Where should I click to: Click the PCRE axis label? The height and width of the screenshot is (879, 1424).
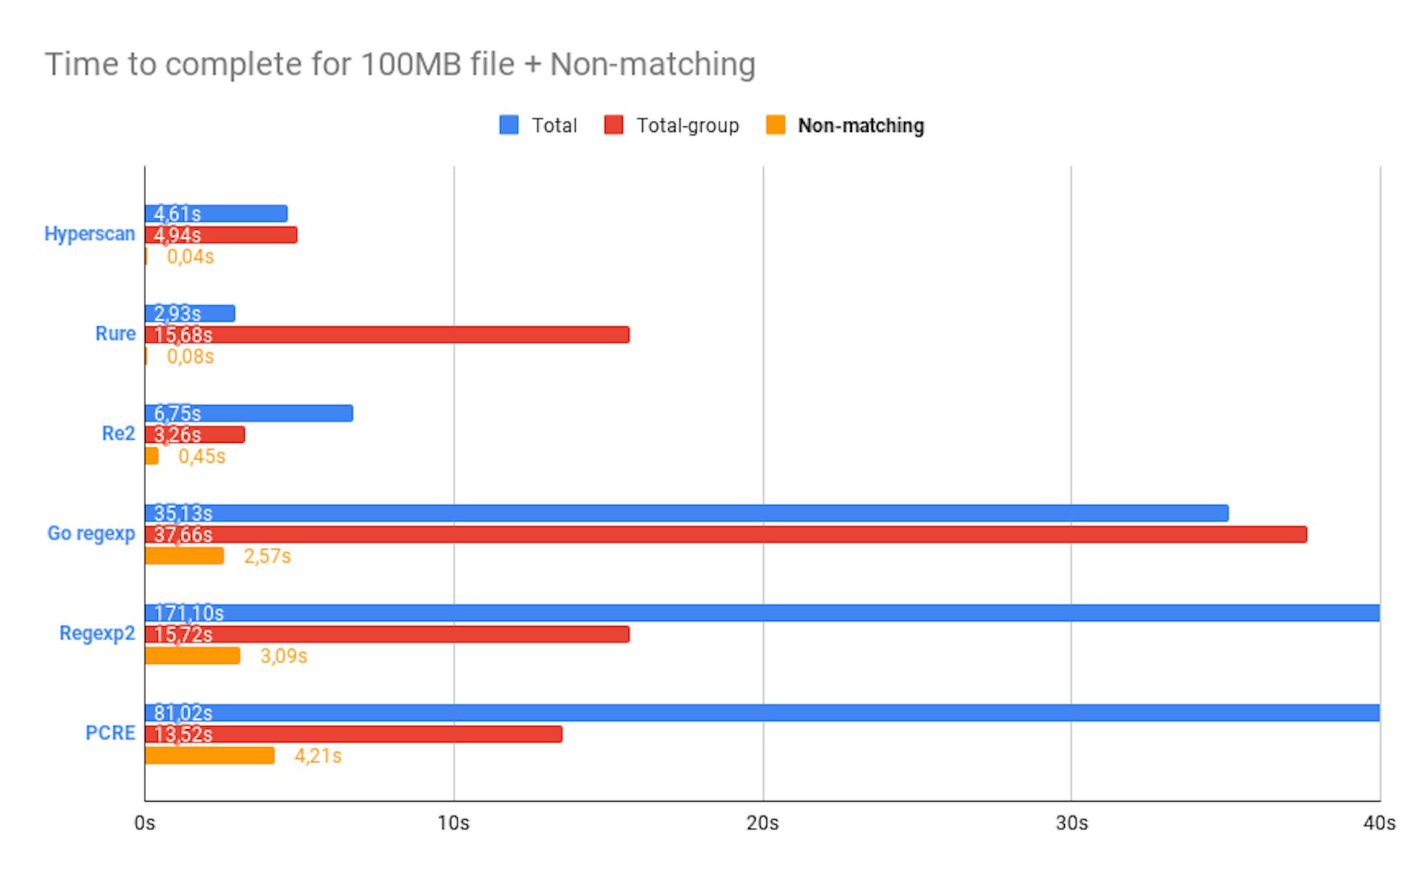[x=111, y=733]
